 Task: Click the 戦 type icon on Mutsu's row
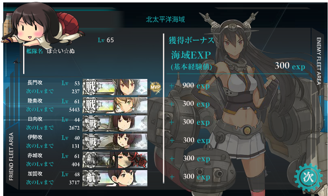click(x=91, y=105)
